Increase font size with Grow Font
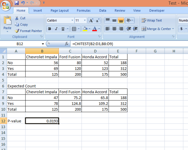Screen dimensions: 188x150 pyautogui.click(x=91, y=21)
